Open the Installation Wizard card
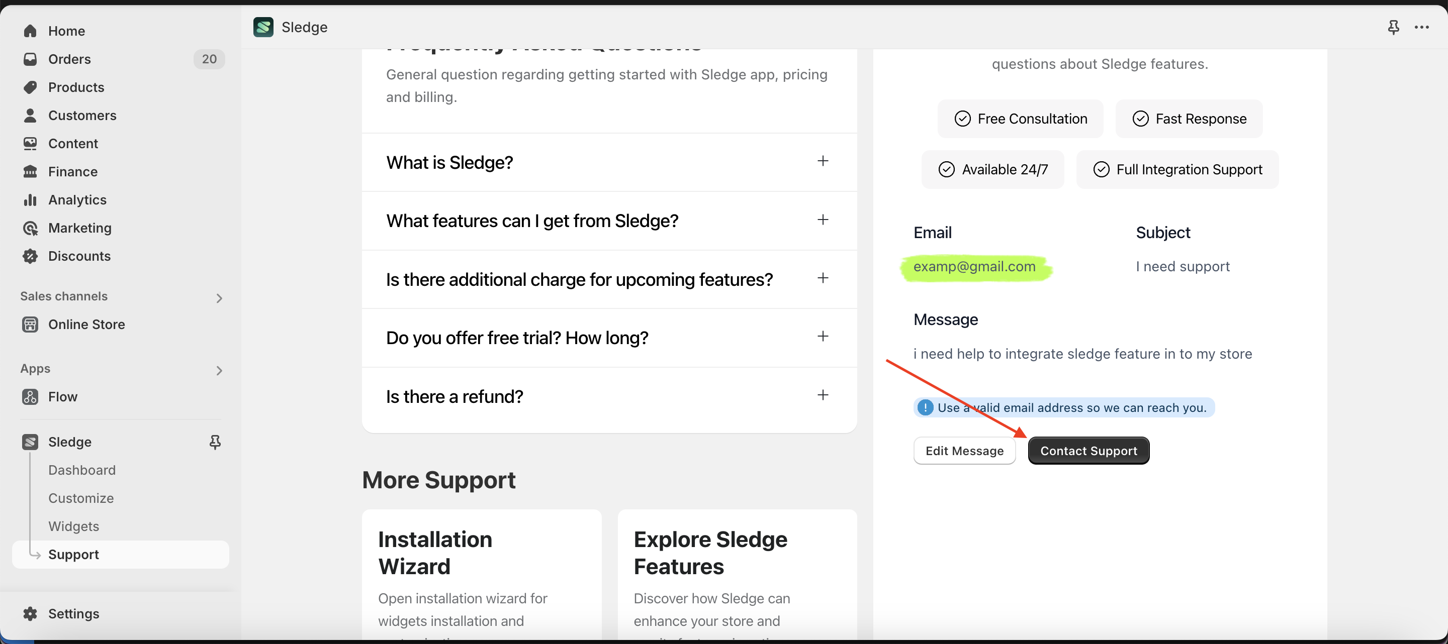Screen dimensions: 1448x644 coord(481,573)
